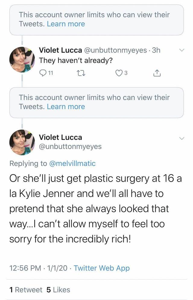Open the @melvillmatic profile link
This screenshot has width=193, height=300.
[72, 164]
